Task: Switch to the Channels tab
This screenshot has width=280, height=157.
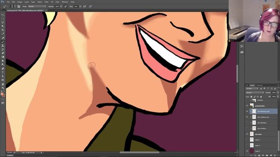Action: click(259, 85)
